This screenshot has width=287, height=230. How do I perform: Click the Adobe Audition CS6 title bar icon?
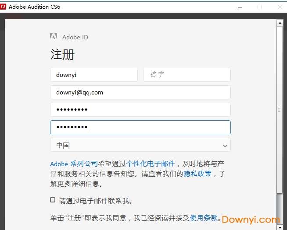tap(3, 7)
